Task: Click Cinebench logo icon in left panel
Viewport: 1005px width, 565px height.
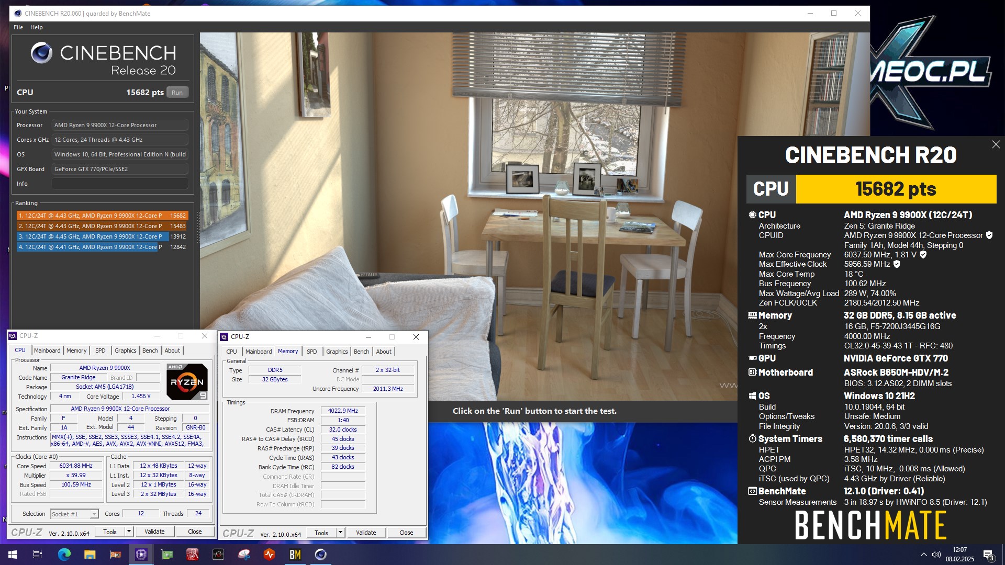Action: pyautogui.click(x=41, y=53)
